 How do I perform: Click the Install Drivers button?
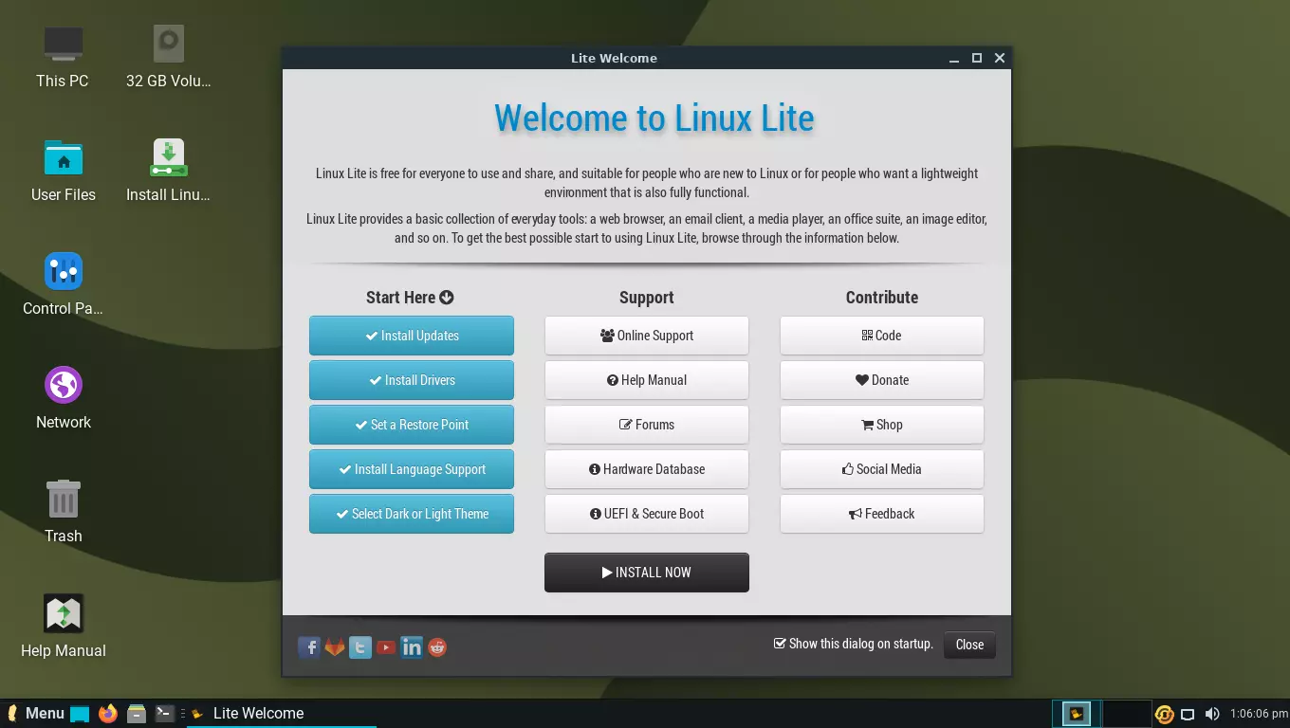(412, 380)
